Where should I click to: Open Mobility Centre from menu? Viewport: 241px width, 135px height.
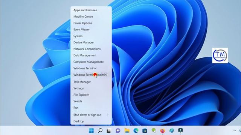click(91, 16)
